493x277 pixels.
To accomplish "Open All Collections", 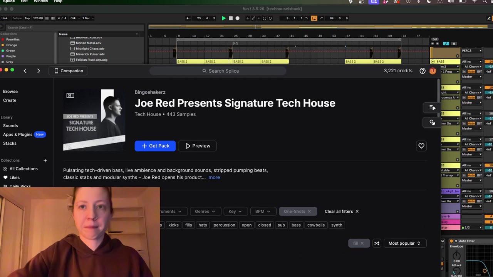I will [20, 169].
